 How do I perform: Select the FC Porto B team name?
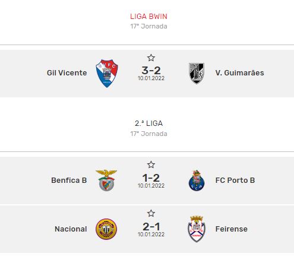click(235, 180)
